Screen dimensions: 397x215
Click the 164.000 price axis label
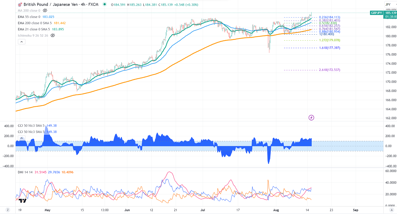391,109
